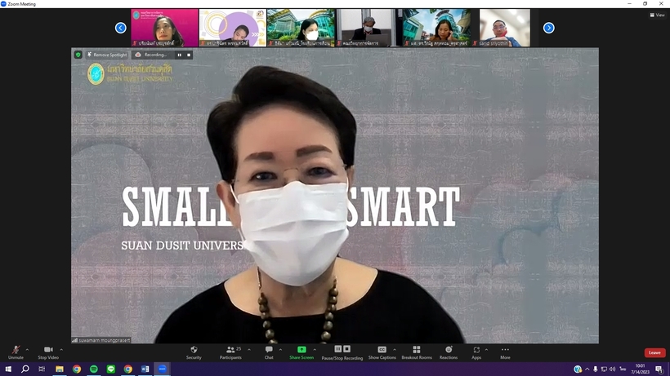
Task: Open File Explorer from taskbar
Action: [60, 369]
